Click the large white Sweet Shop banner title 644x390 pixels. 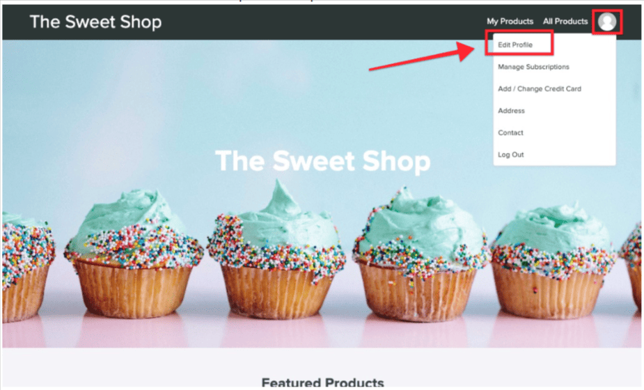[x=323, y=161]
